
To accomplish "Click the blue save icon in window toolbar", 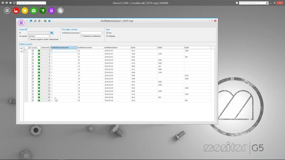I will [x=31, y=21].
